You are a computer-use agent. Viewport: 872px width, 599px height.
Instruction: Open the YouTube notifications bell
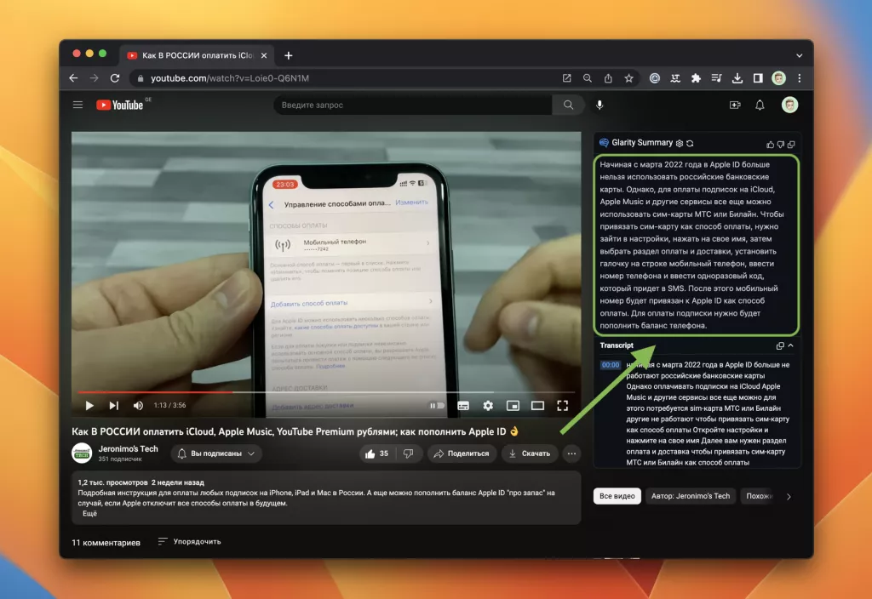[x=760, y=105]
